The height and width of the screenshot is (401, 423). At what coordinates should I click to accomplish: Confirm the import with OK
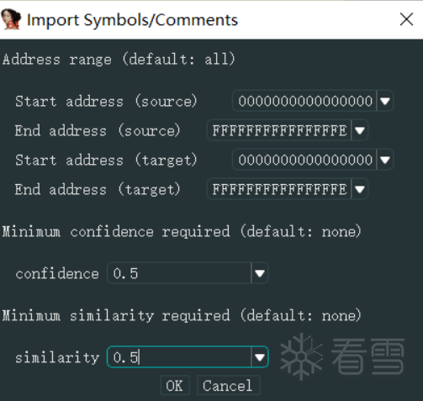pyautogui.click(x=175, y=386)
